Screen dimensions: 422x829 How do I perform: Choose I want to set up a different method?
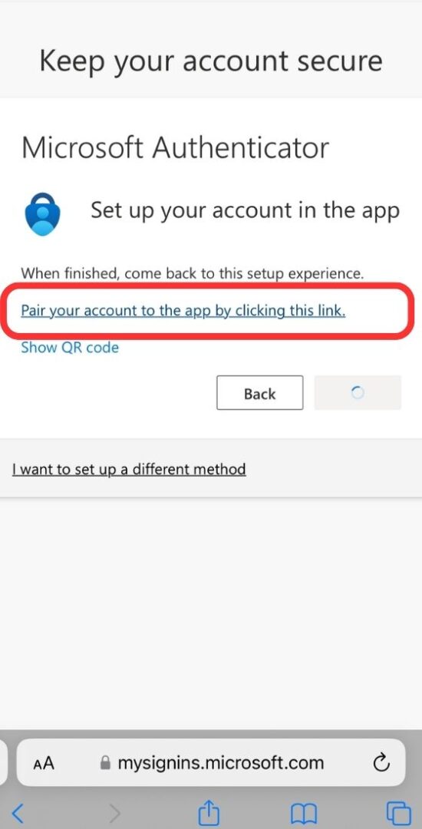pyautogui.click(x=129, y=469)
